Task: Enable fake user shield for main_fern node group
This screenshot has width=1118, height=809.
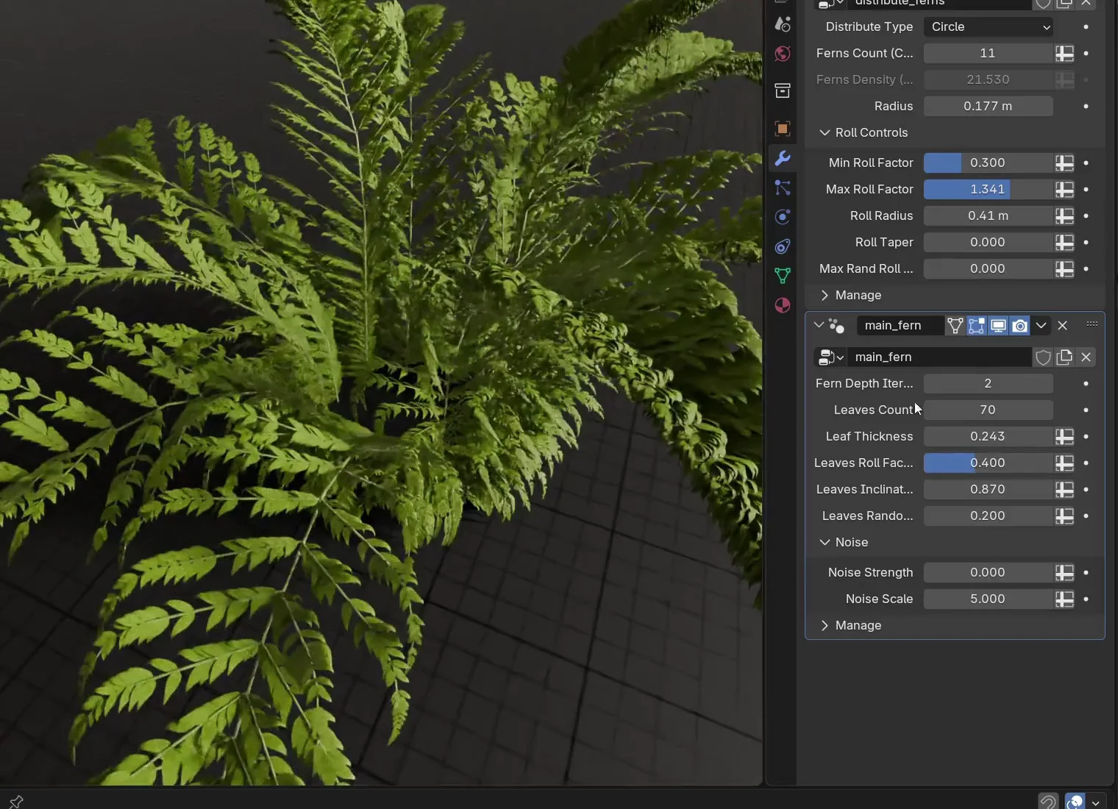Action: (x=1043, y=357)
